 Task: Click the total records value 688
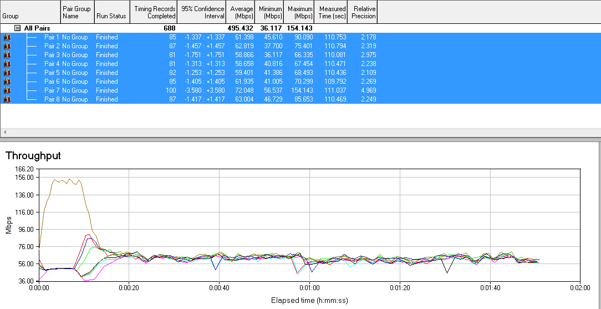[x=170, y=28]
